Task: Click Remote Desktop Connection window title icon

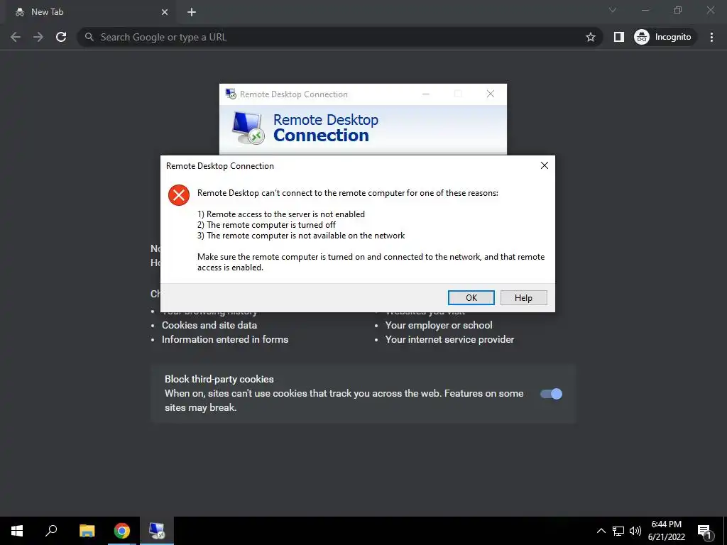Action: [231, 94]
